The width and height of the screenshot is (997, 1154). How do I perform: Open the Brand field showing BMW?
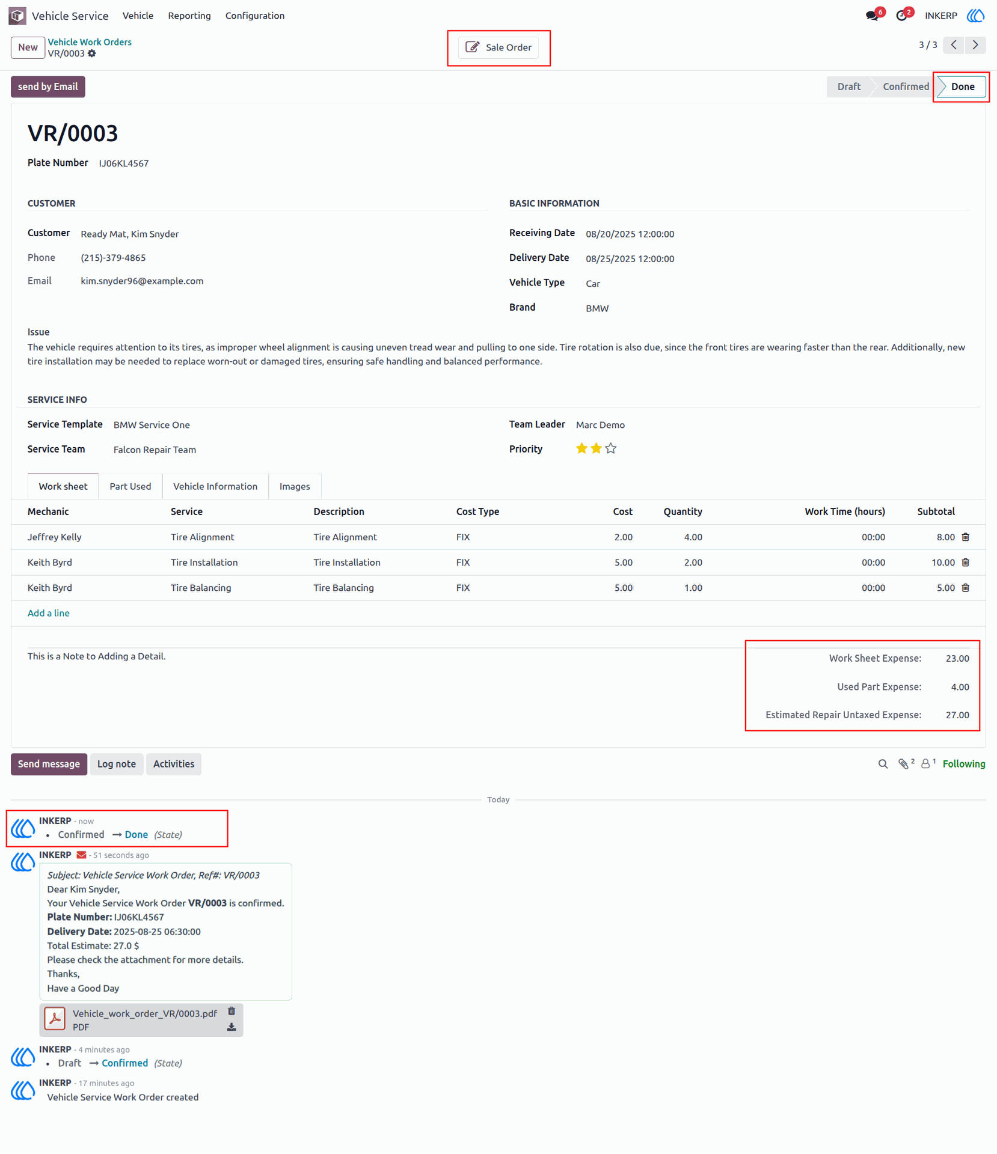pyautogui.click(x=597, y=308)
